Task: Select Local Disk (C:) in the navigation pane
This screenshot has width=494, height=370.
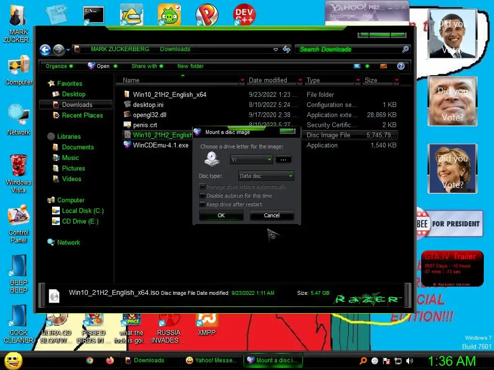Action: (x=83, y=211)
